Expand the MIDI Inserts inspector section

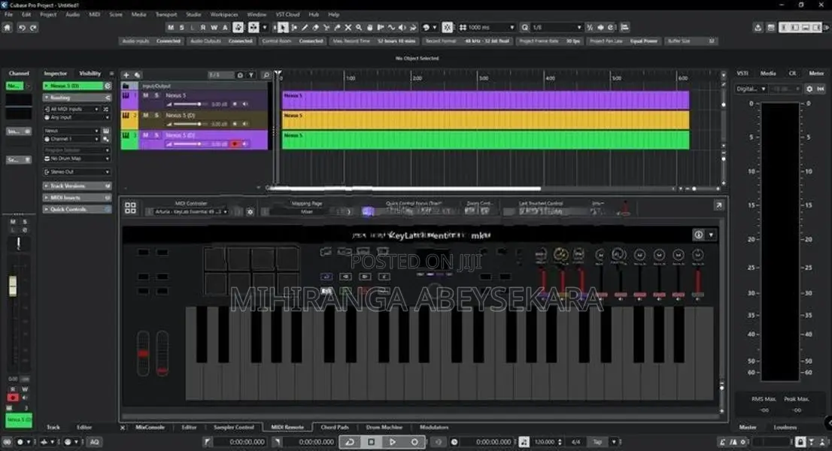click(77, 198)
